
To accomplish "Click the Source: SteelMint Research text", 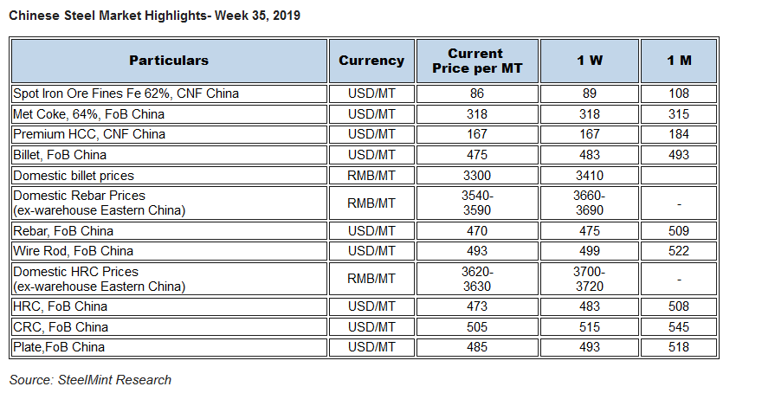I will (90, 380).
